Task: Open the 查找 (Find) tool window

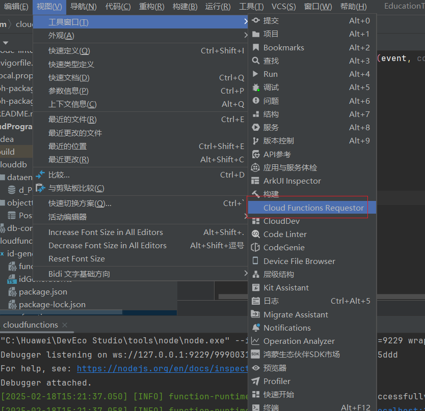Action: [312, 61]
